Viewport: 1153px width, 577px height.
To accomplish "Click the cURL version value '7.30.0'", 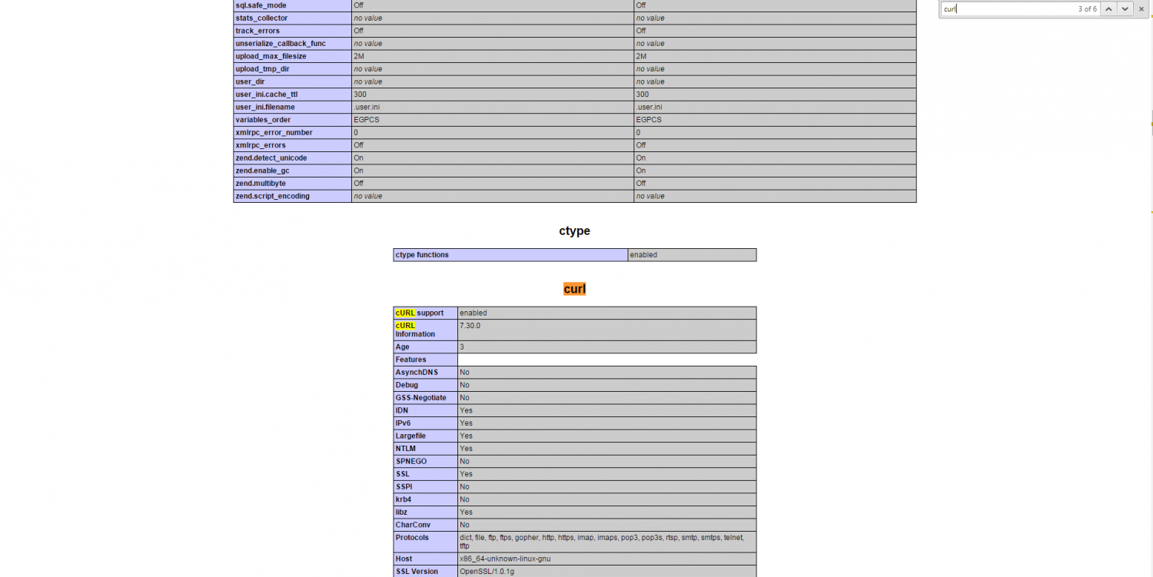I will [x=470, y=326].
